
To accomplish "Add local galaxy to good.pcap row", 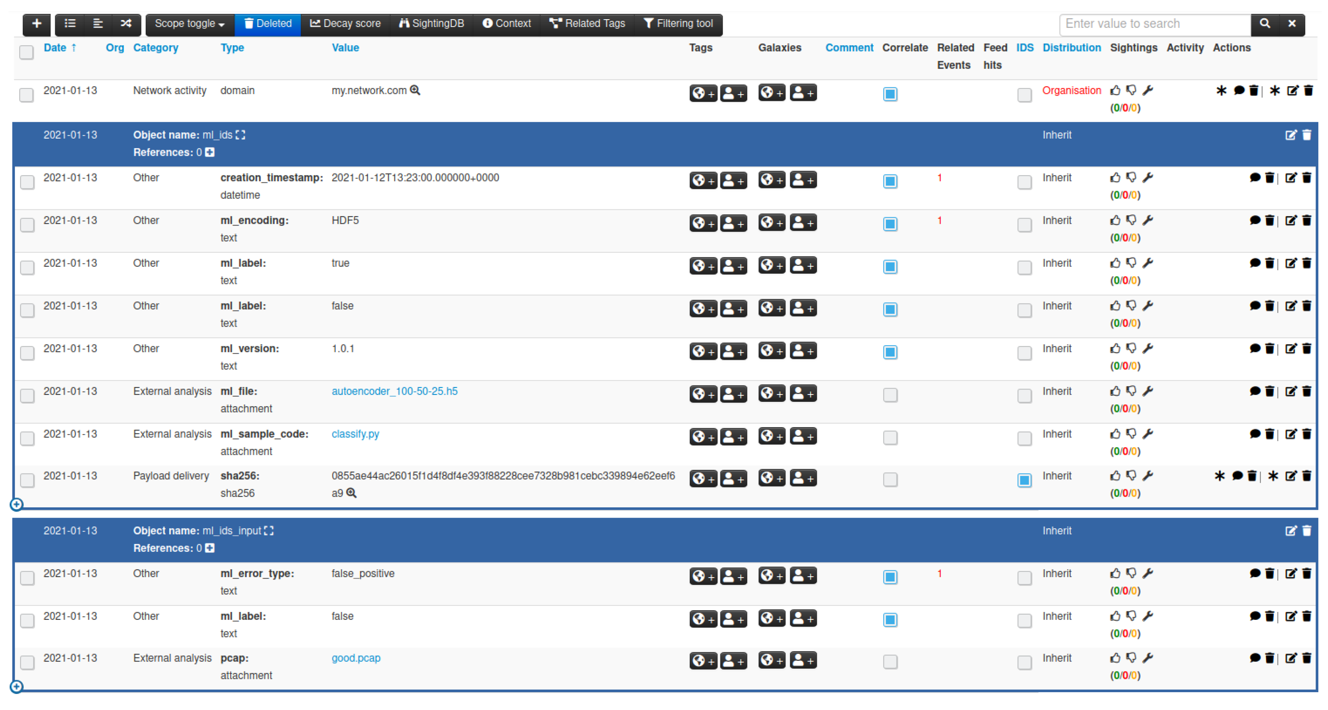I will 803,660.
